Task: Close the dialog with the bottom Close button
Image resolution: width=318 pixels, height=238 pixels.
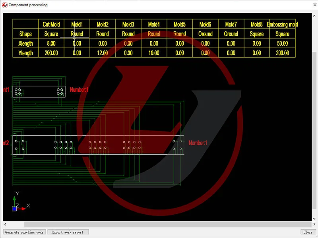Action: pyautogui.click(x=308, y=232)
